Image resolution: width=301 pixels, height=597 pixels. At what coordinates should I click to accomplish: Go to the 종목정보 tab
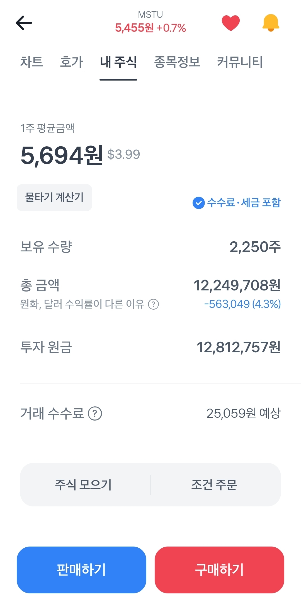point(177,62)
